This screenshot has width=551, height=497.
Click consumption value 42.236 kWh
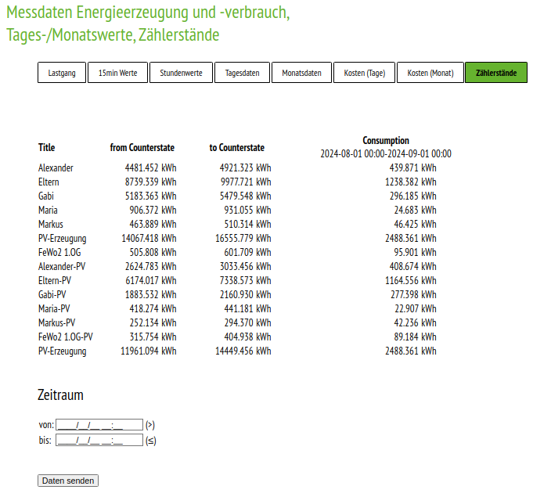(416, 322)
